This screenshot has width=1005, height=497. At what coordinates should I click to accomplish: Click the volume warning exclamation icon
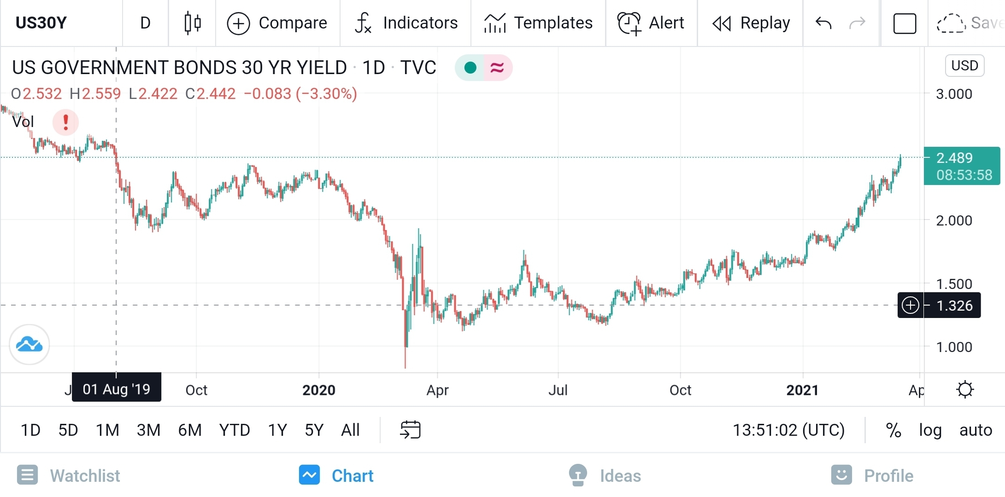coord(65,122)
